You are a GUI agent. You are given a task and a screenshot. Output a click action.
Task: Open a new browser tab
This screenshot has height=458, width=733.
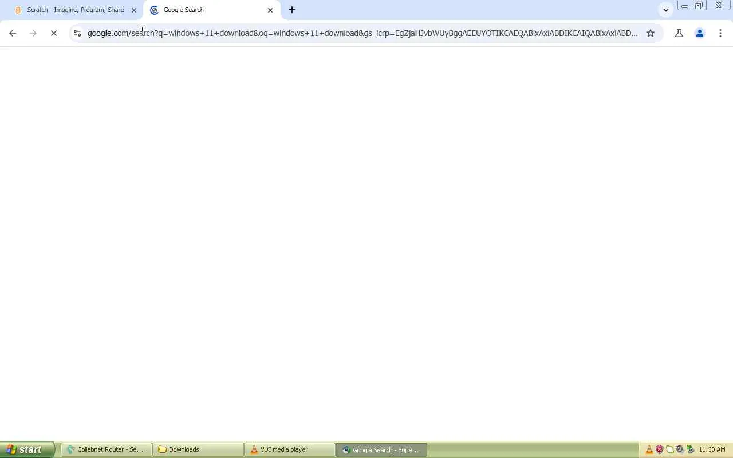point(292,10)
